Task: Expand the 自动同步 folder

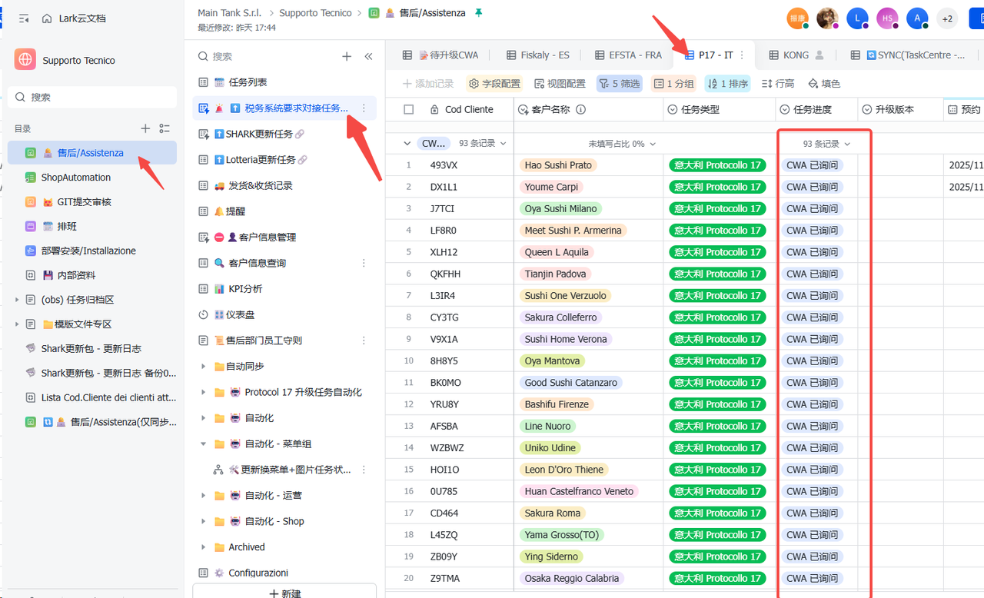Action: click(x=203, y=367)
